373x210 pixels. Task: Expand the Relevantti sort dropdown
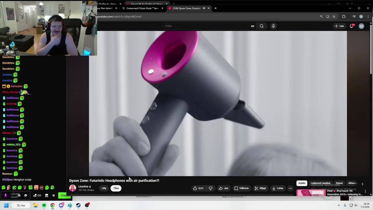pos(144,197)
